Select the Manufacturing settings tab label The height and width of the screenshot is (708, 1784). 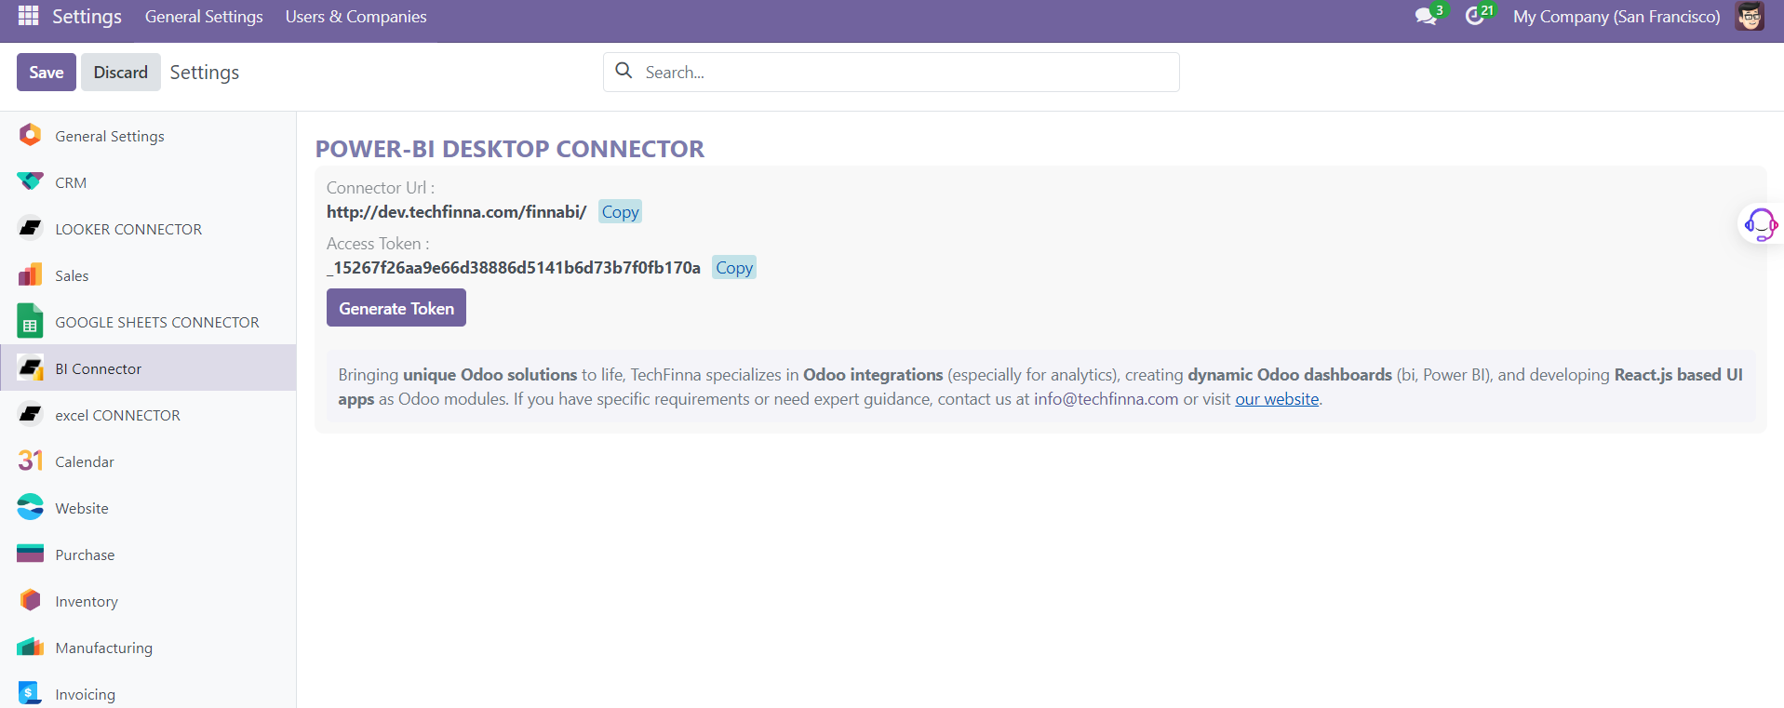coord(104,648)
